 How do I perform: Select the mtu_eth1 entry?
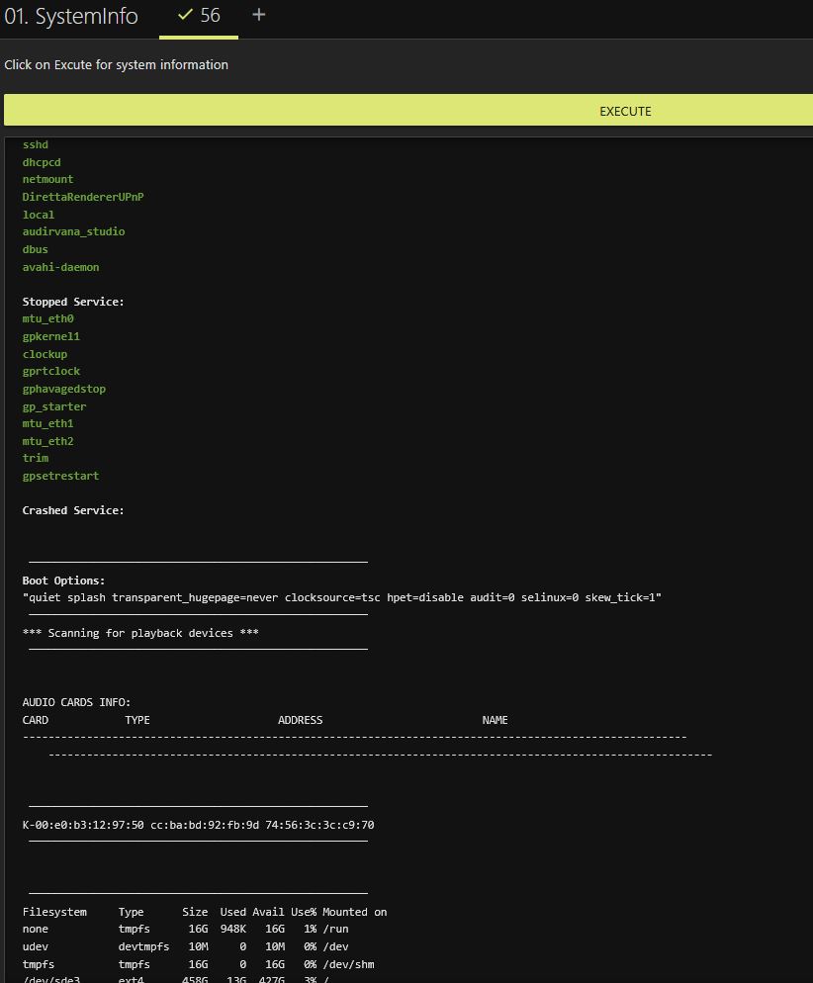click(x=47, y=423)
